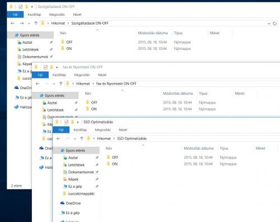Click Hikomat breadcrumb in Fax és Nyomtató window
Viewport: 280px width, 222px height.
coord(83,84)
